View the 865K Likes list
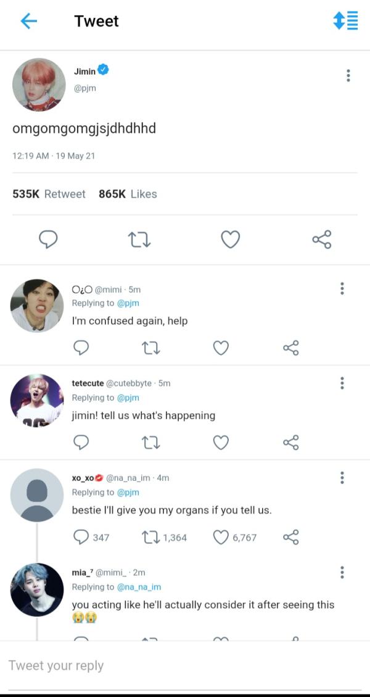Image resolution: width=370 pixels, height=697 pixels. point(128,194)
